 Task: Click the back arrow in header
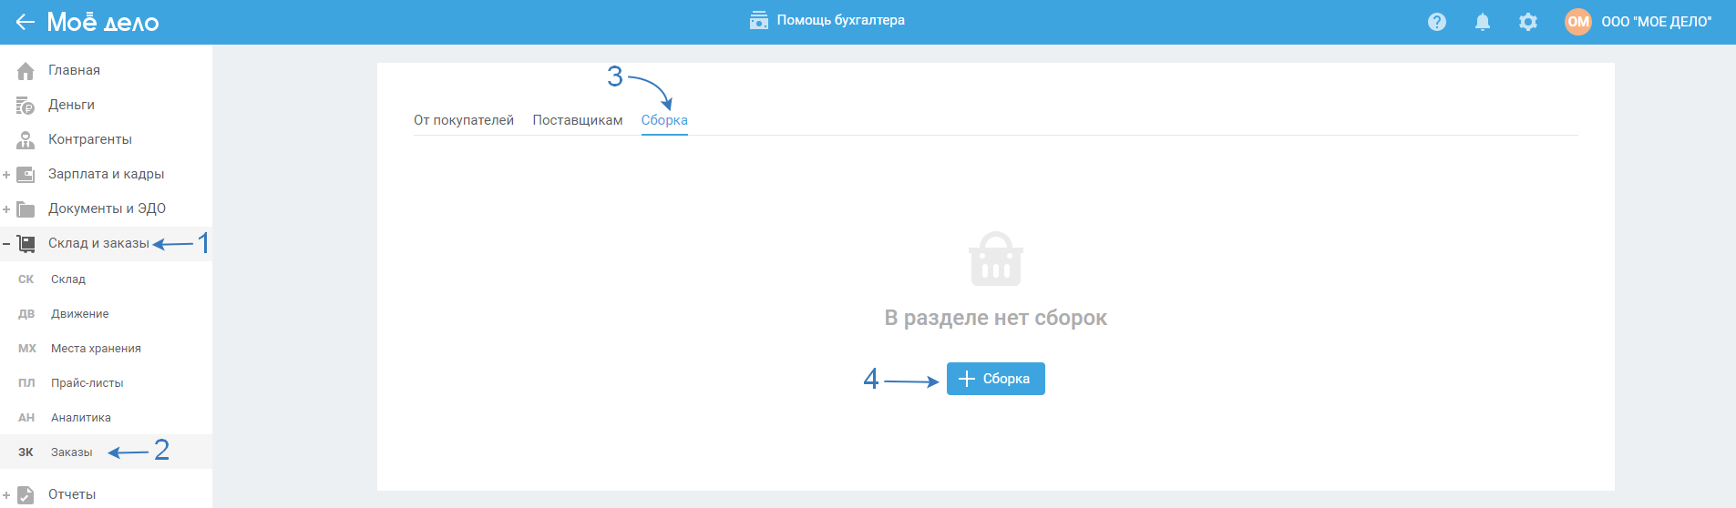25,22
